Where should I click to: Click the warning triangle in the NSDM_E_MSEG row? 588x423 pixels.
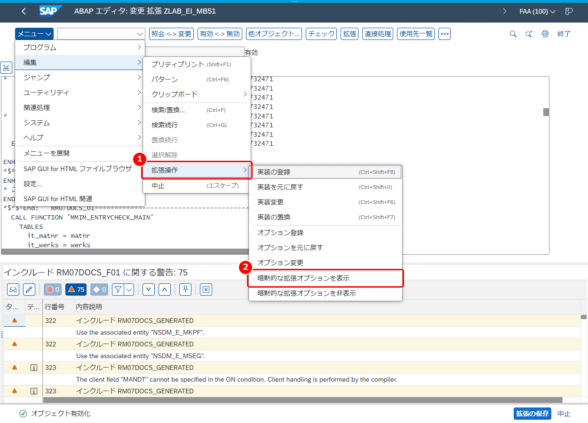pyautogui.click(x=15, y=344)
